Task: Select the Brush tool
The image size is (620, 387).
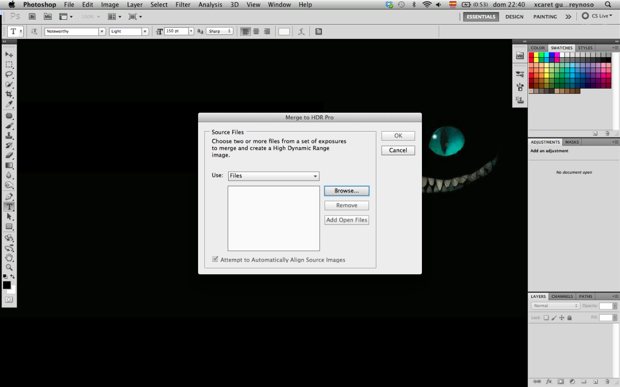Action: (x=9, y=126)
